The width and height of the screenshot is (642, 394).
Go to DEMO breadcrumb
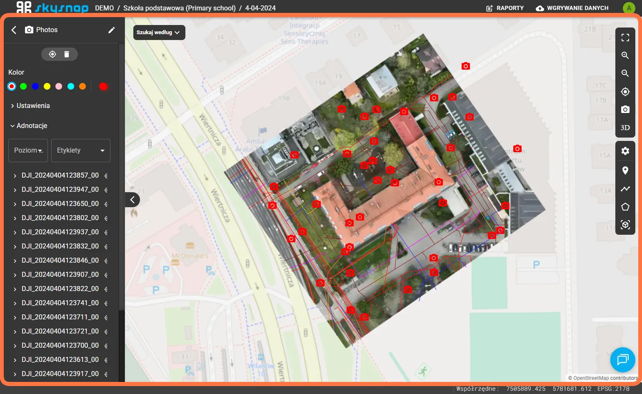click(x=104, y=8)
